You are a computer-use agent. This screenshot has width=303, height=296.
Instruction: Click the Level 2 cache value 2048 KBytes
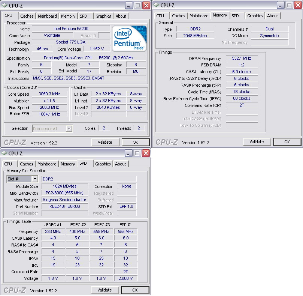pyautogui.click(x=109, y=107)
